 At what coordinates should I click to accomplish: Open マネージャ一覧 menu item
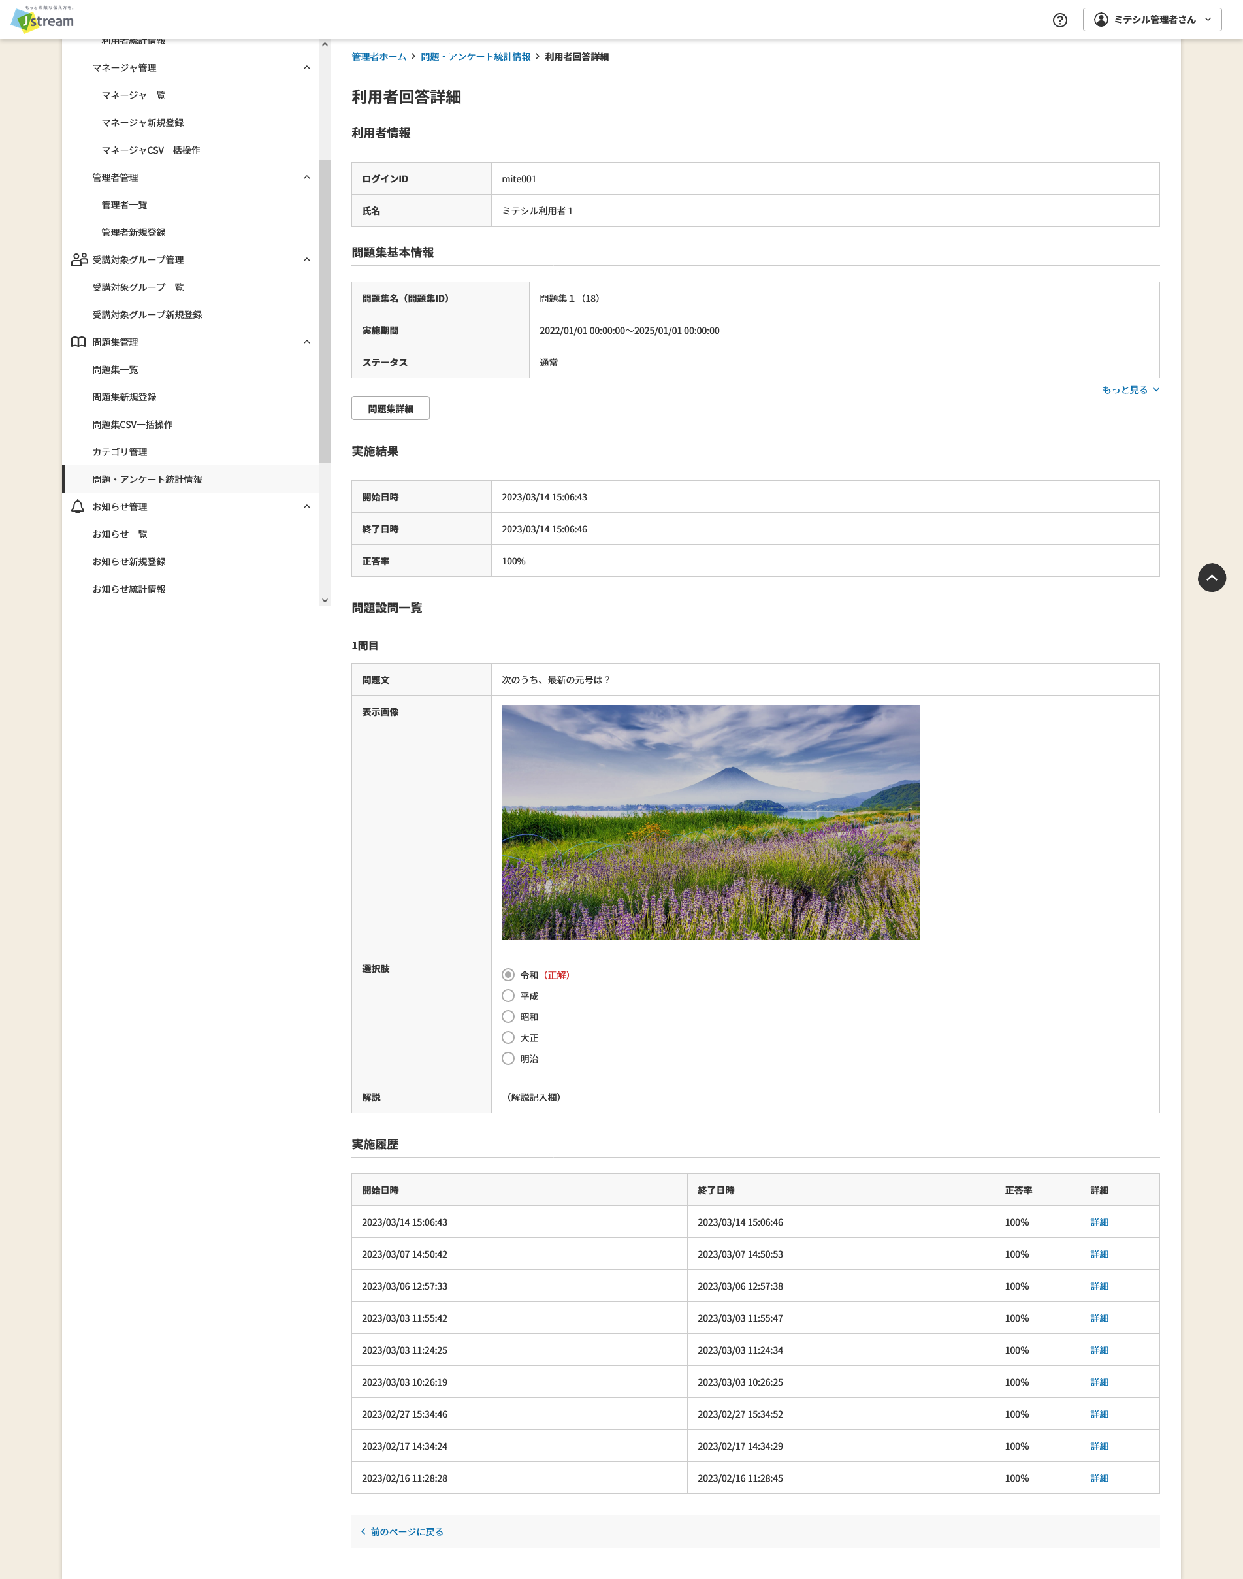(133, 95)
